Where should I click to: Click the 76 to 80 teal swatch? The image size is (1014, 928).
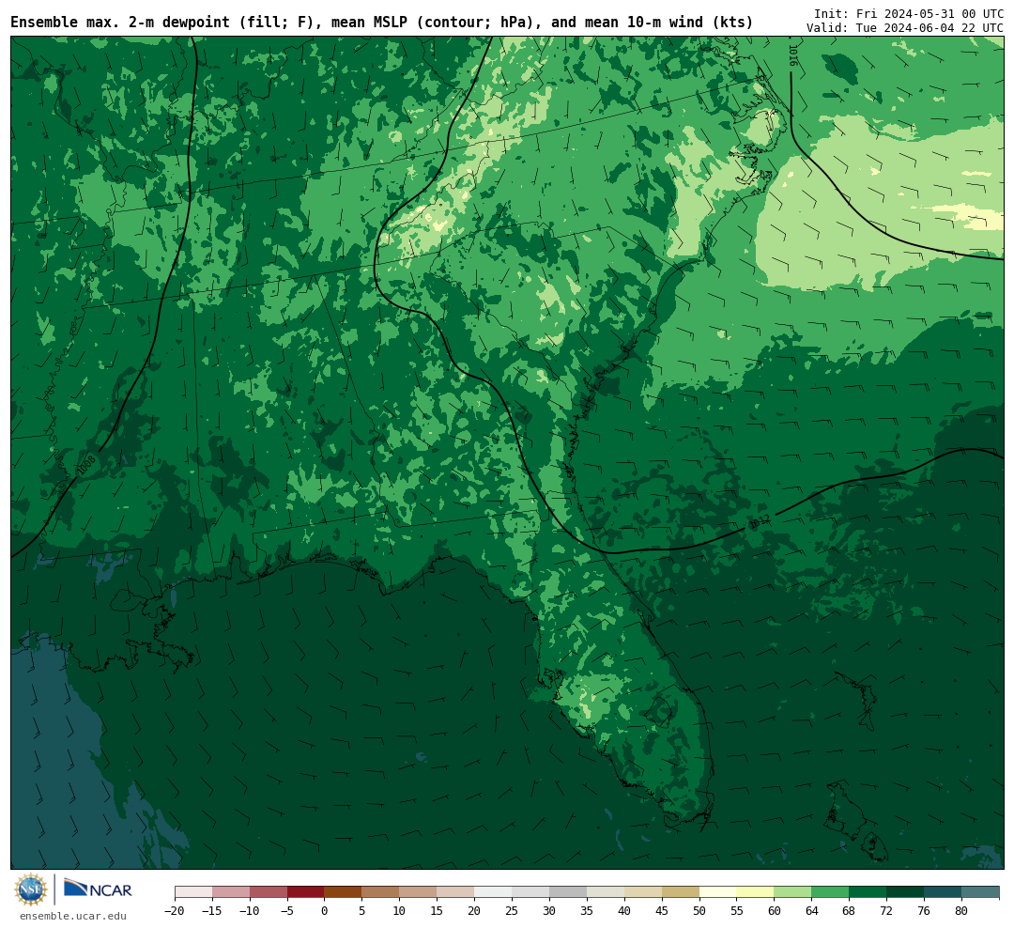tap(943, 892)
